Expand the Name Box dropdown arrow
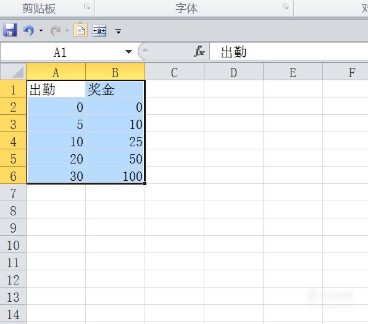368x324 pixels. pyautogui.click(x=128, y=52)
